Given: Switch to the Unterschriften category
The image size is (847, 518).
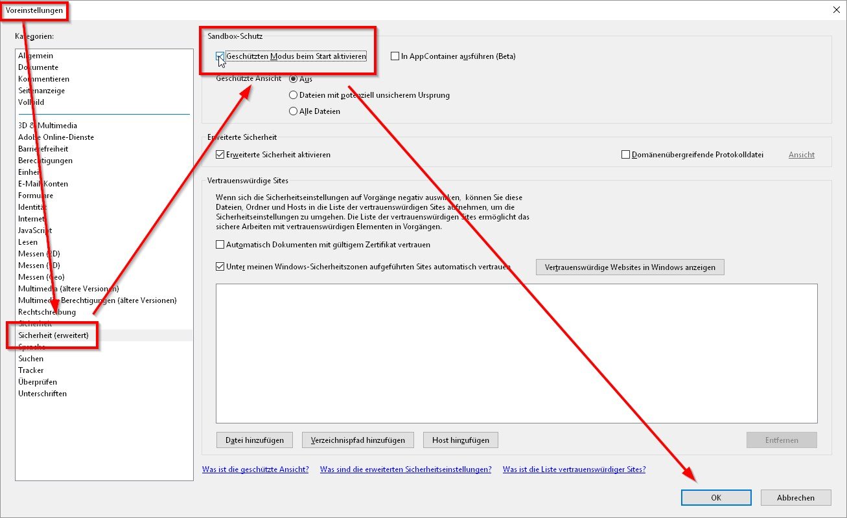Looking at the screenshot, I should click(x=41, y=393).
